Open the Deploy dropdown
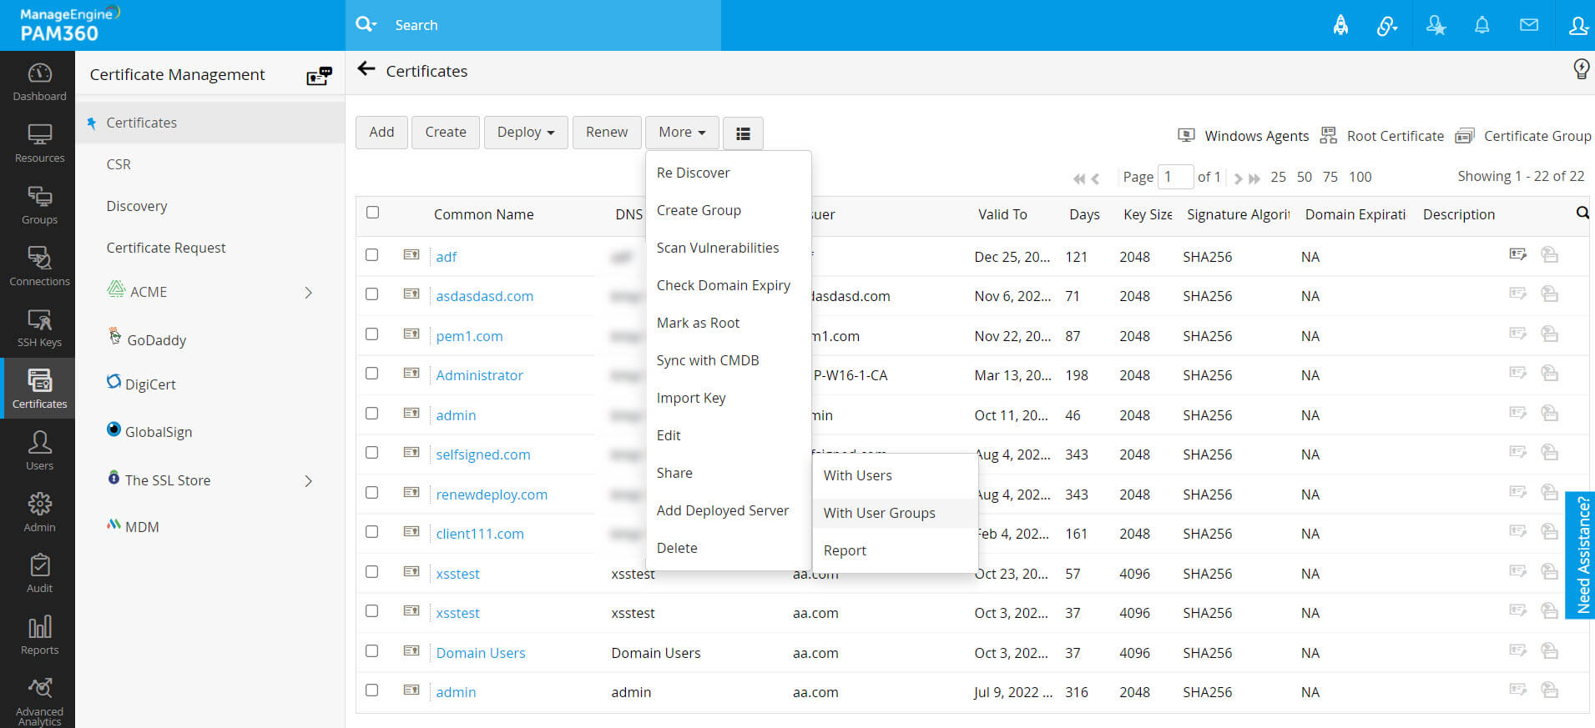1595x728 pixels. point(526,133)
